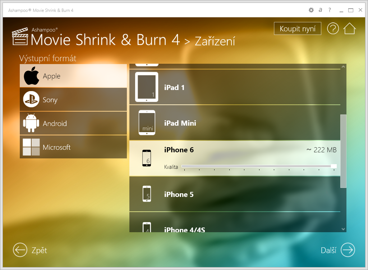Choose the iPhone 4/4S device
This screenshot has height=270, width=368.
tap(235, 222)
